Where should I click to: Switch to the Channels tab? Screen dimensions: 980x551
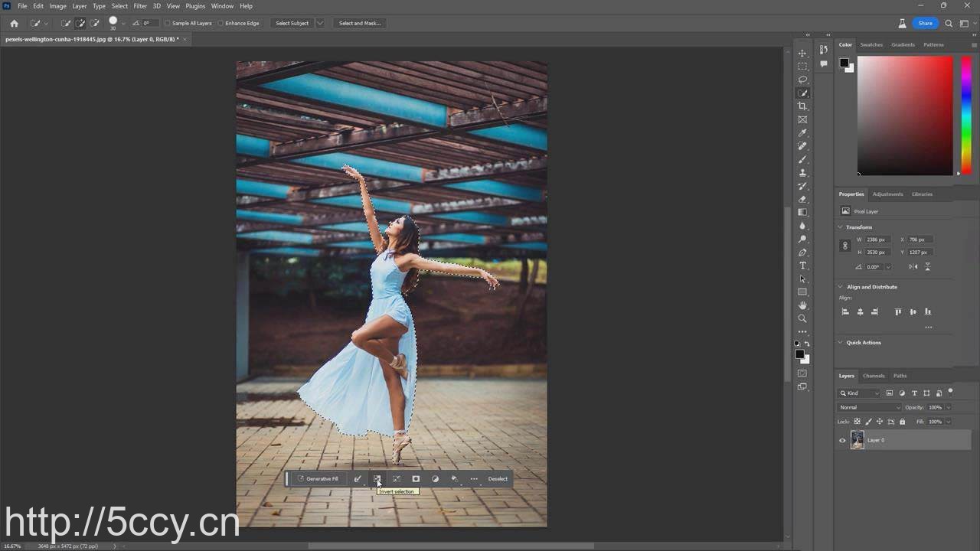874,376
